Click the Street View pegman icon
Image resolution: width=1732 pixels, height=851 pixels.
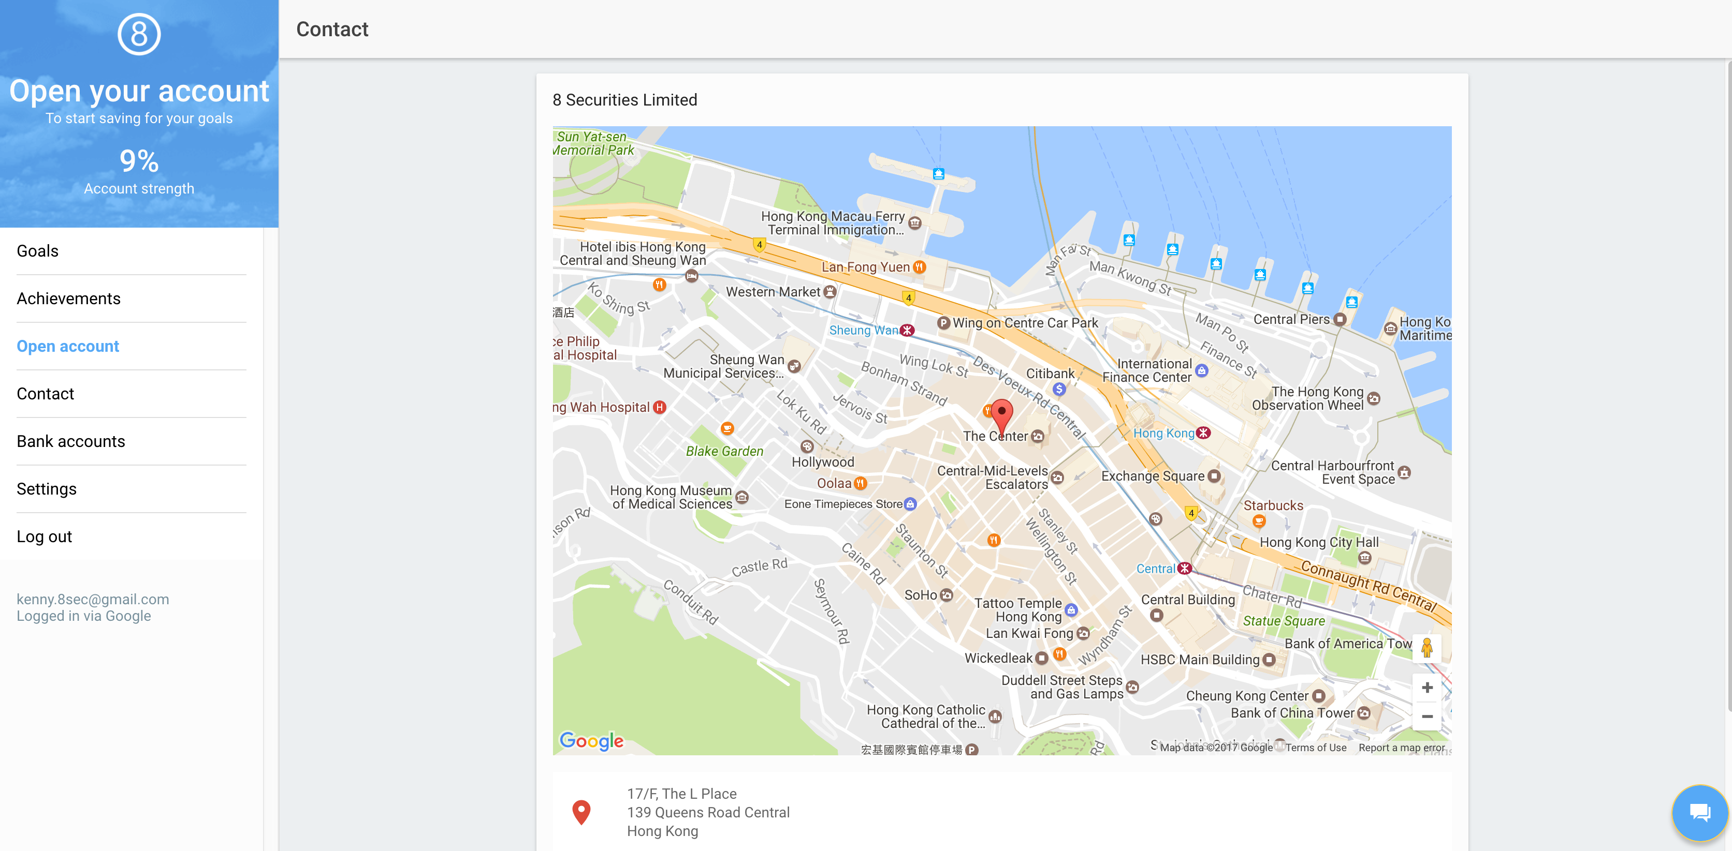coord(1427,648)
